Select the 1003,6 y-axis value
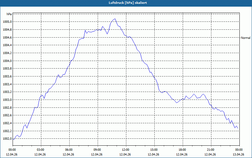This screenshot has height=158, width=252. click(7, 76)
